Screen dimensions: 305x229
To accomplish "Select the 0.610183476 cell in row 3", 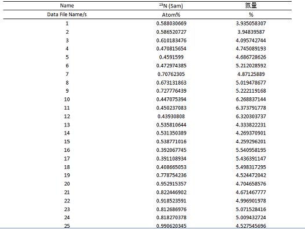I will [x=172, y=41].
